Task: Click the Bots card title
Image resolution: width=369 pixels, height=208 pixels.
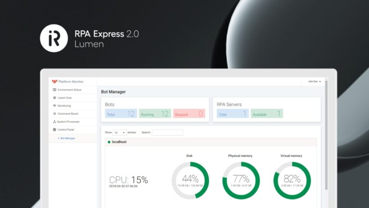Action: [x=110, y=104]
